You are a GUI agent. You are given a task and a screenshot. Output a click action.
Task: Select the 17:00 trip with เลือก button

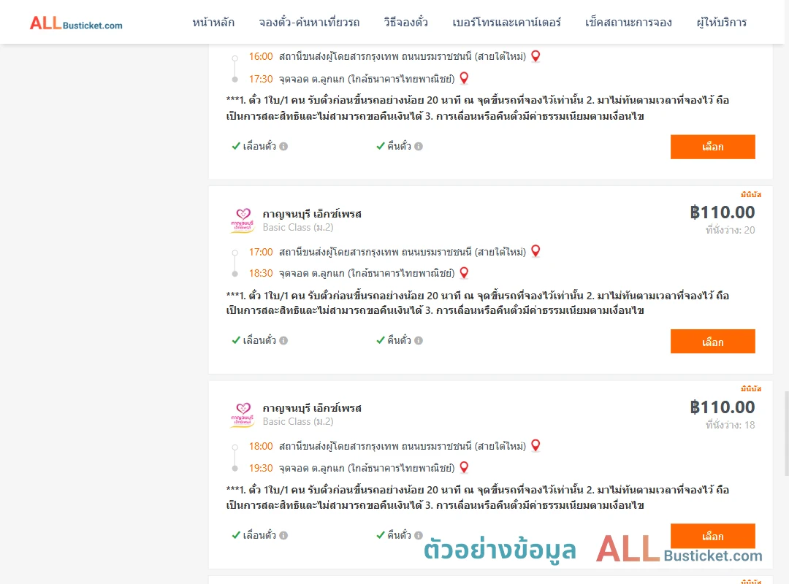[712, 342]
